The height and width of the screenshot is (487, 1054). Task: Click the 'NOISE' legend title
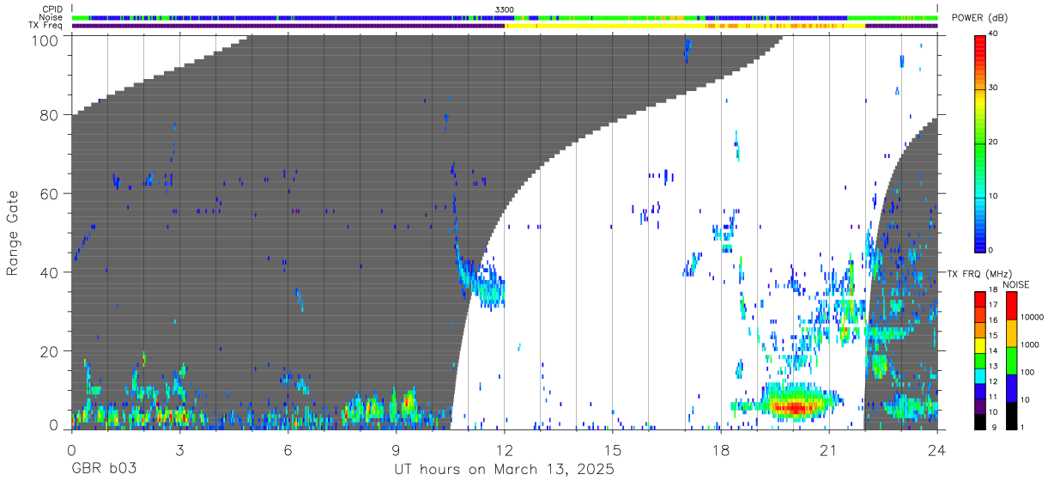(1015, 284)
